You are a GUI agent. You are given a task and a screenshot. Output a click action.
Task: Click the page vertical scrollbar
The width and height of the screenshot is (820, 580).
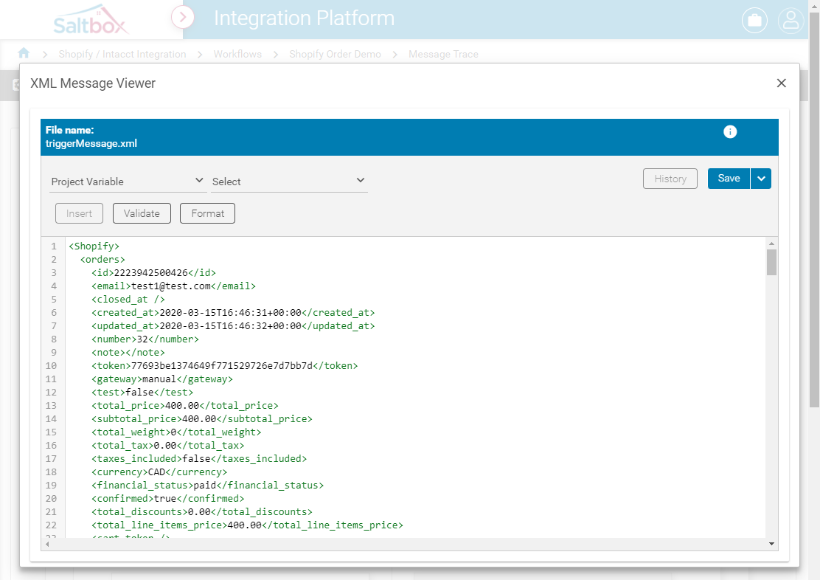(x=814, y=210)
